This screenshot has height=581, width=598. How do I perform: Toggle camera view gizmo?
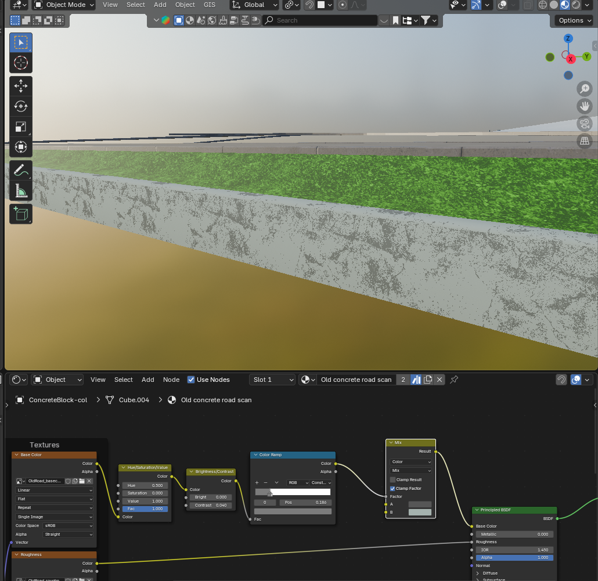pos(584,124)
